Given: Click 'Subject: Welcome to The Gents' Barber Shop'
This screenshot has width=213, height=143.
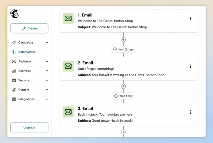Looking at the screenshot, I should (x=112, y=27).
